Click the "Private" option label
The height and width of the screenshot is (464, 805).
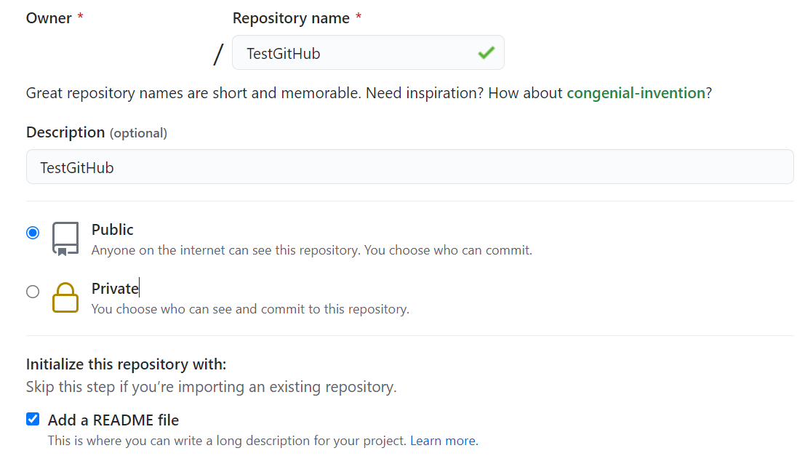[x=115, y=289]
